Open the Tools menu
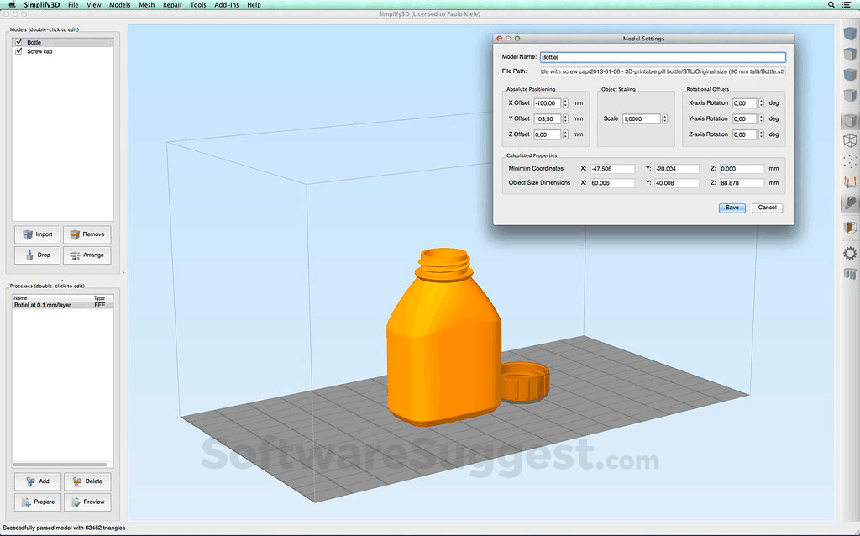This screenshot has width=860, height=536. pos(197,4)
